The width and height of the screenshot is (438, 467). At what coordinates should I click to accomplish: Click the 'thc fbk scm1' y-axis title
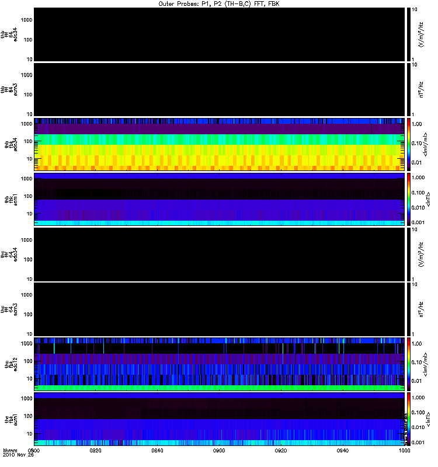click(x=11, y=419)
